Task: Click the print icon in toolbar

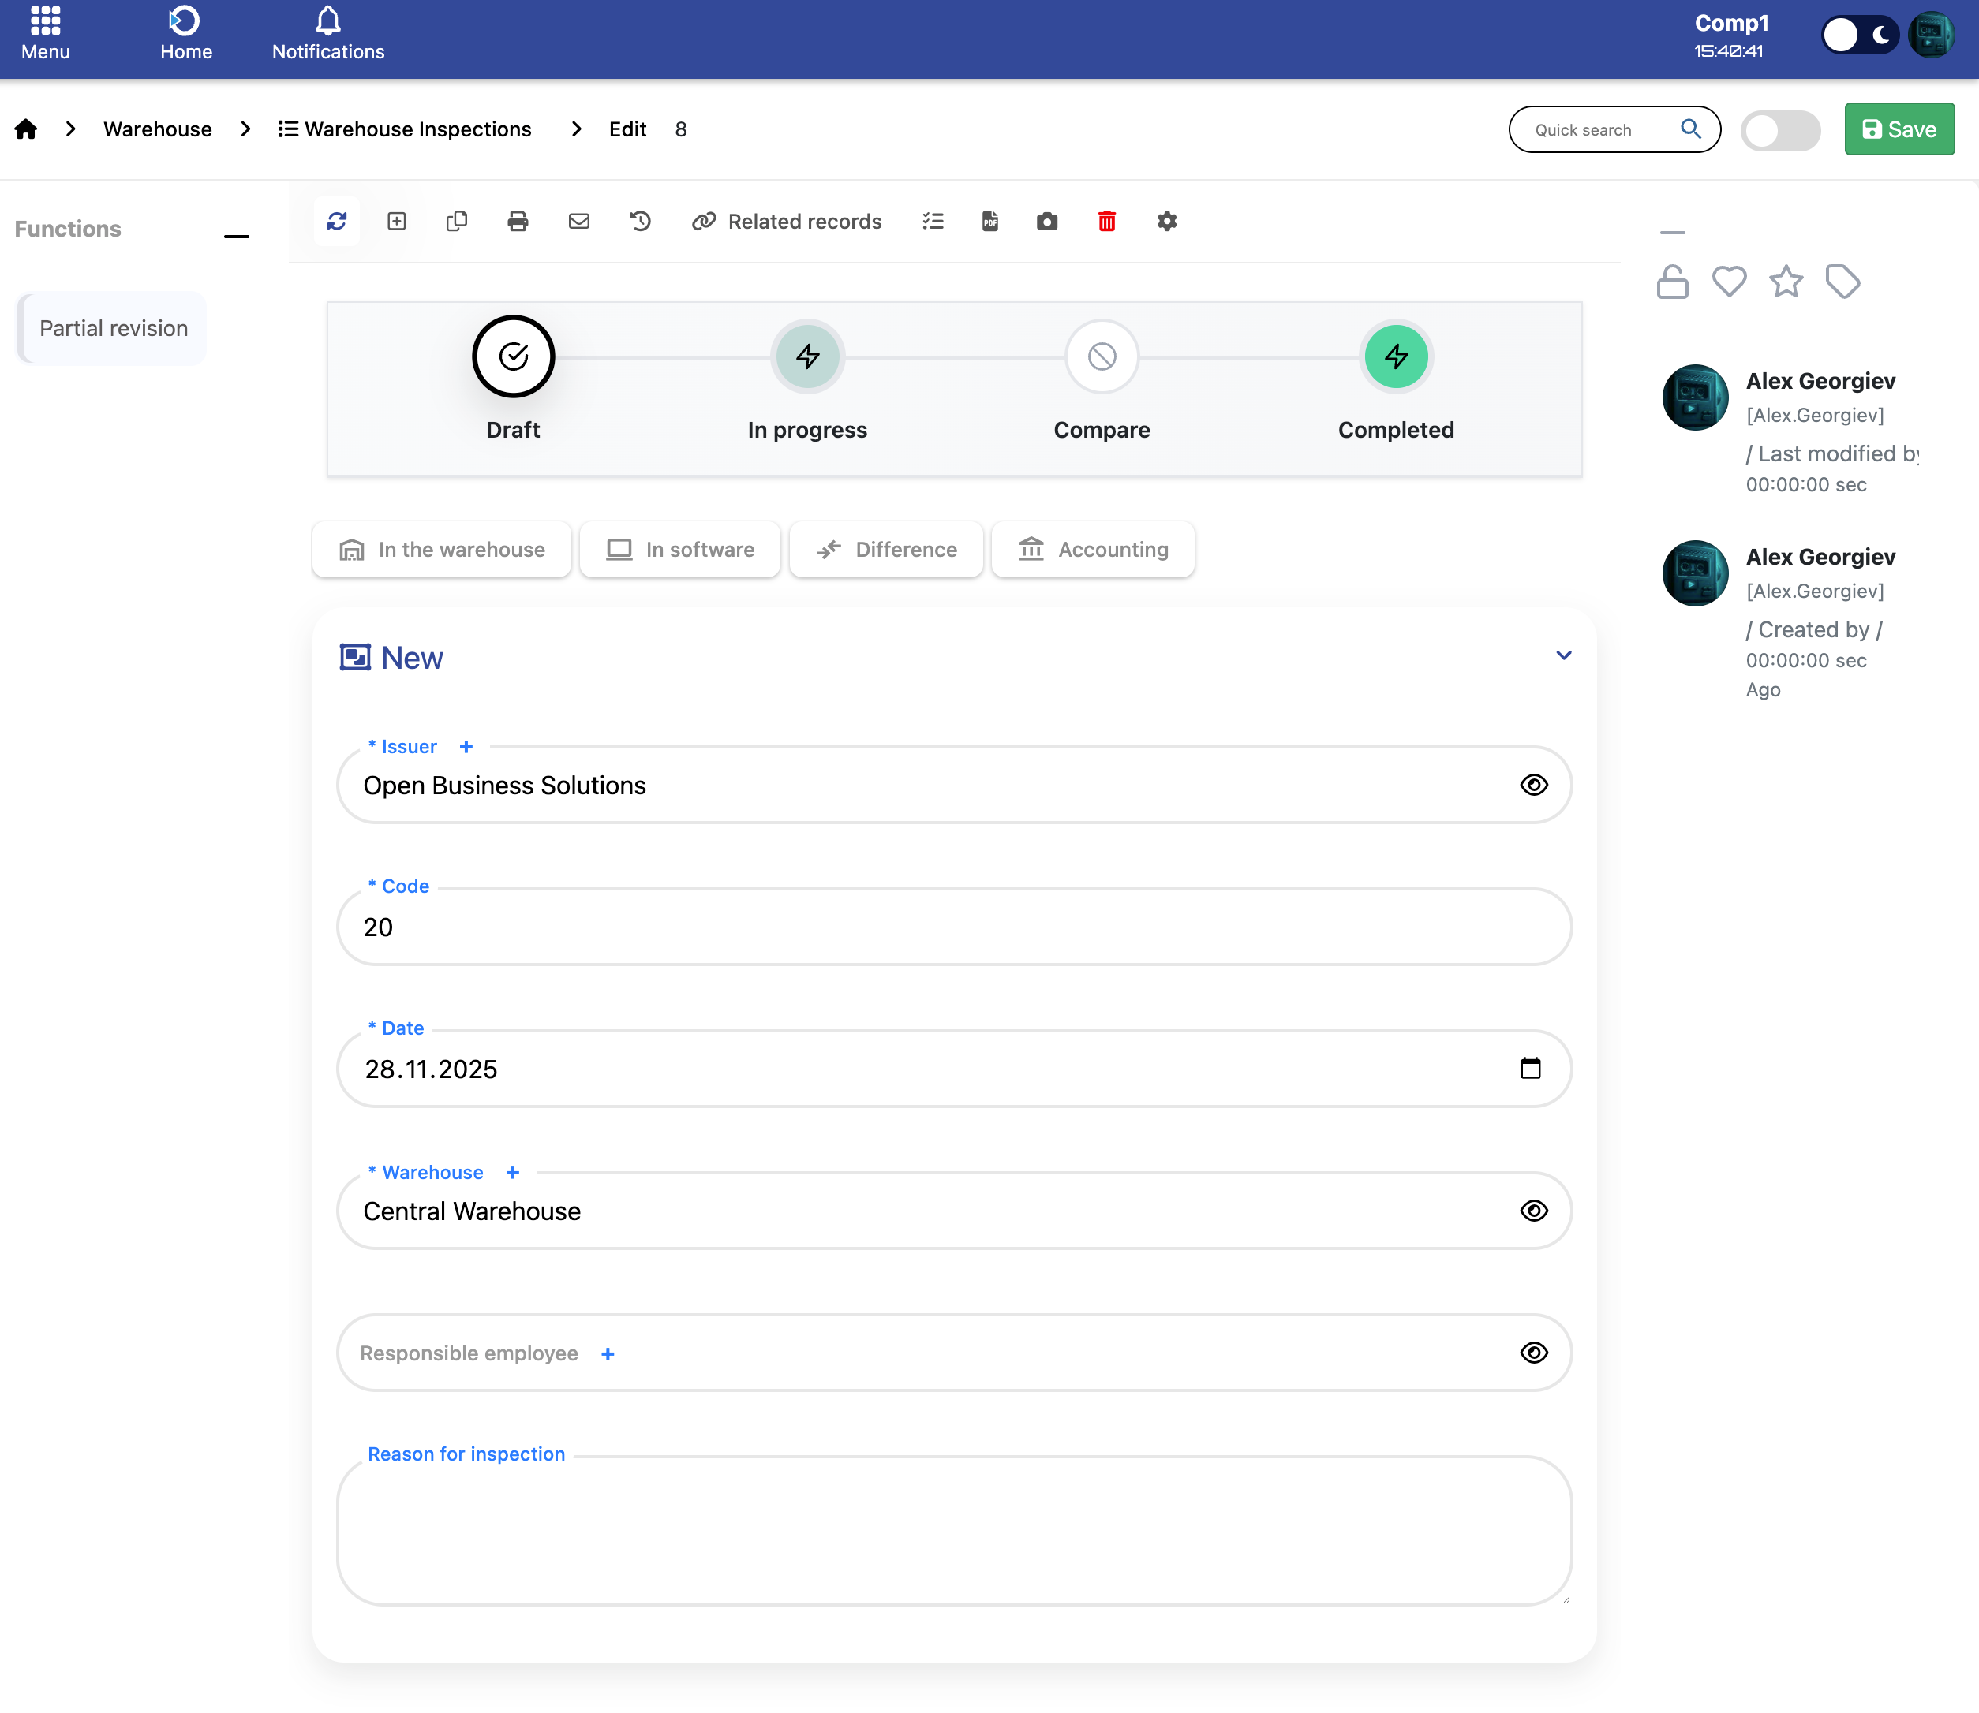Action: click(x=518, y=222)
